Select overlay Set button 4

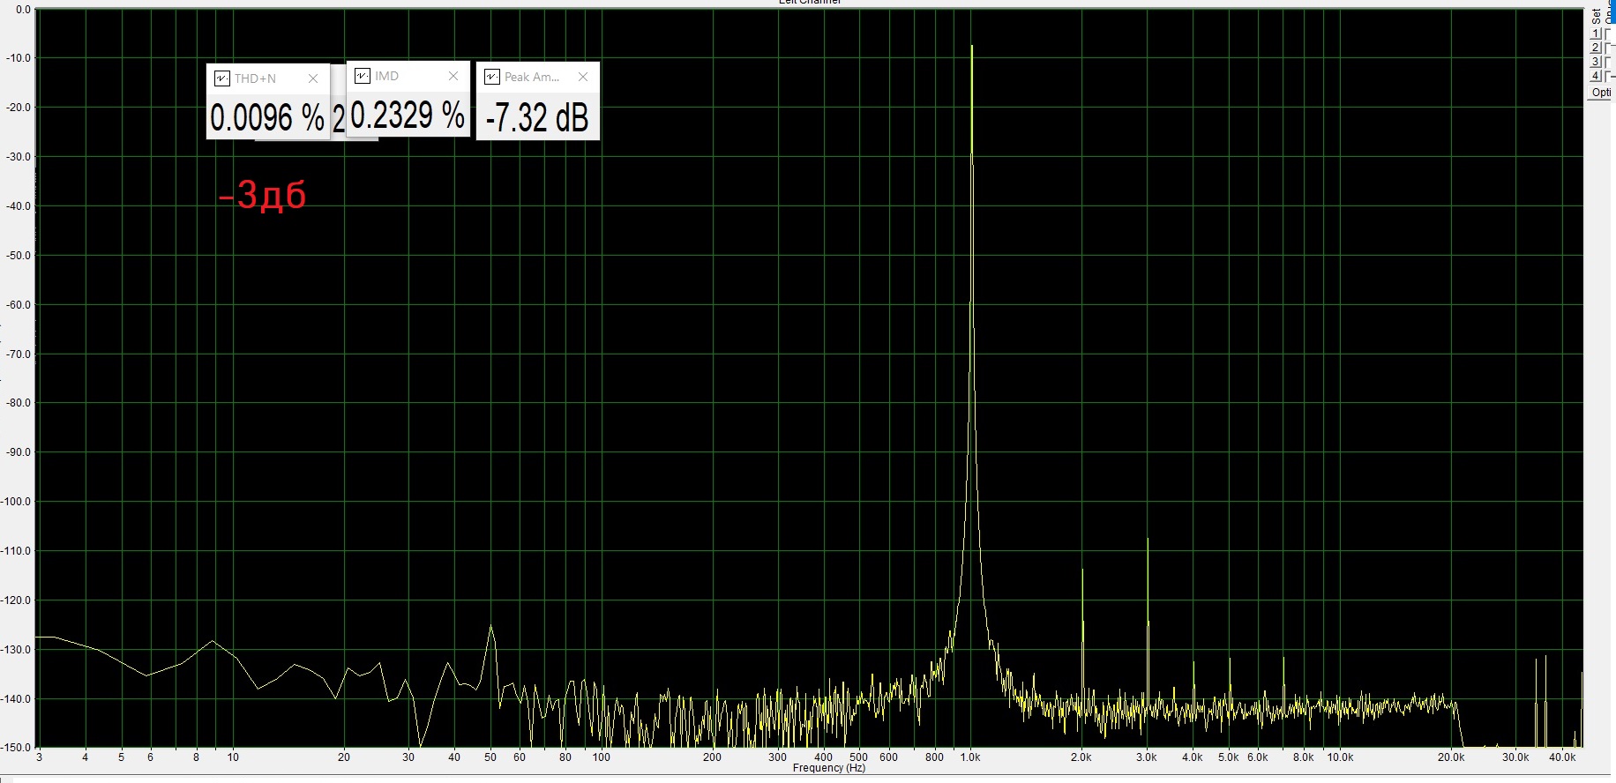(x=1596, y=76)
